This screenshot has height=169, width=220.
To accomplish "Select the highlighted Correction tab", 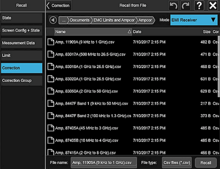I will 22,68.
